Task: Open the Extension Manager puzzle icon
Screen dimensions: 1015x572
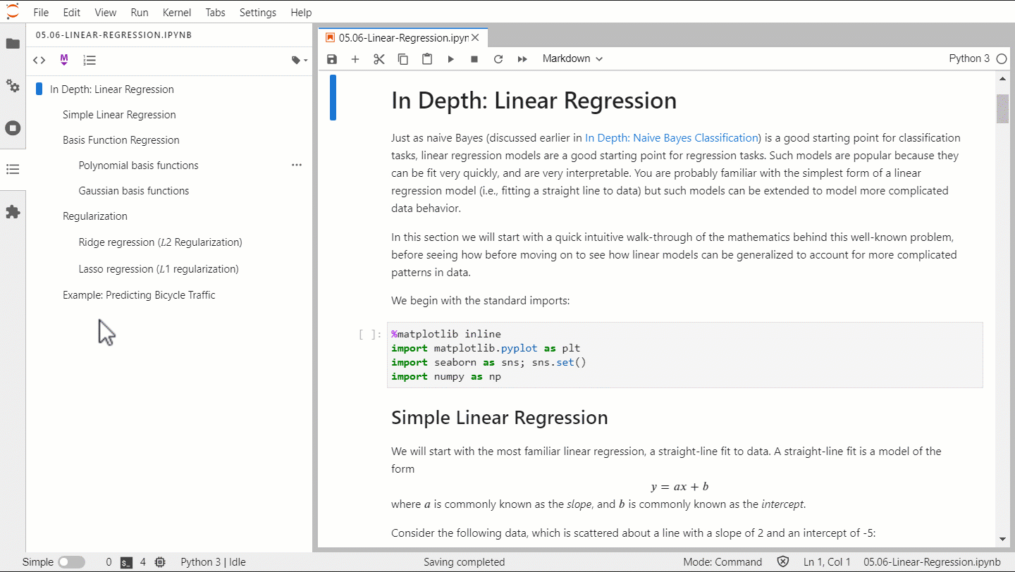Action: (13, 212)
